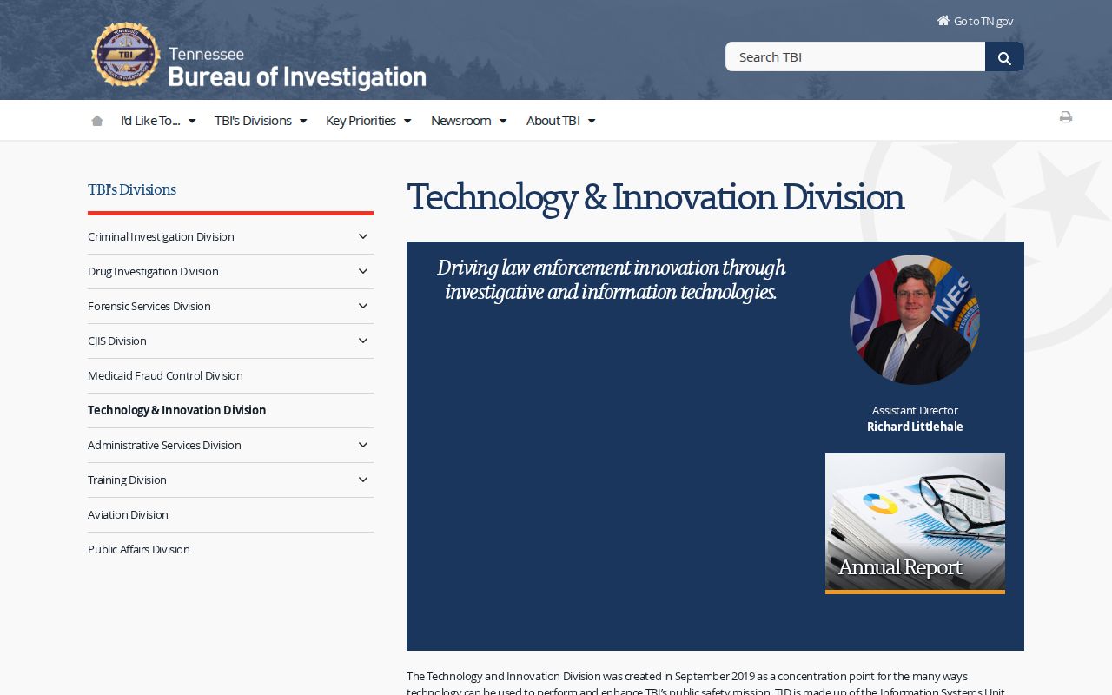
Task: Open CJIS Division link
Action: click(x=117, y=341)
